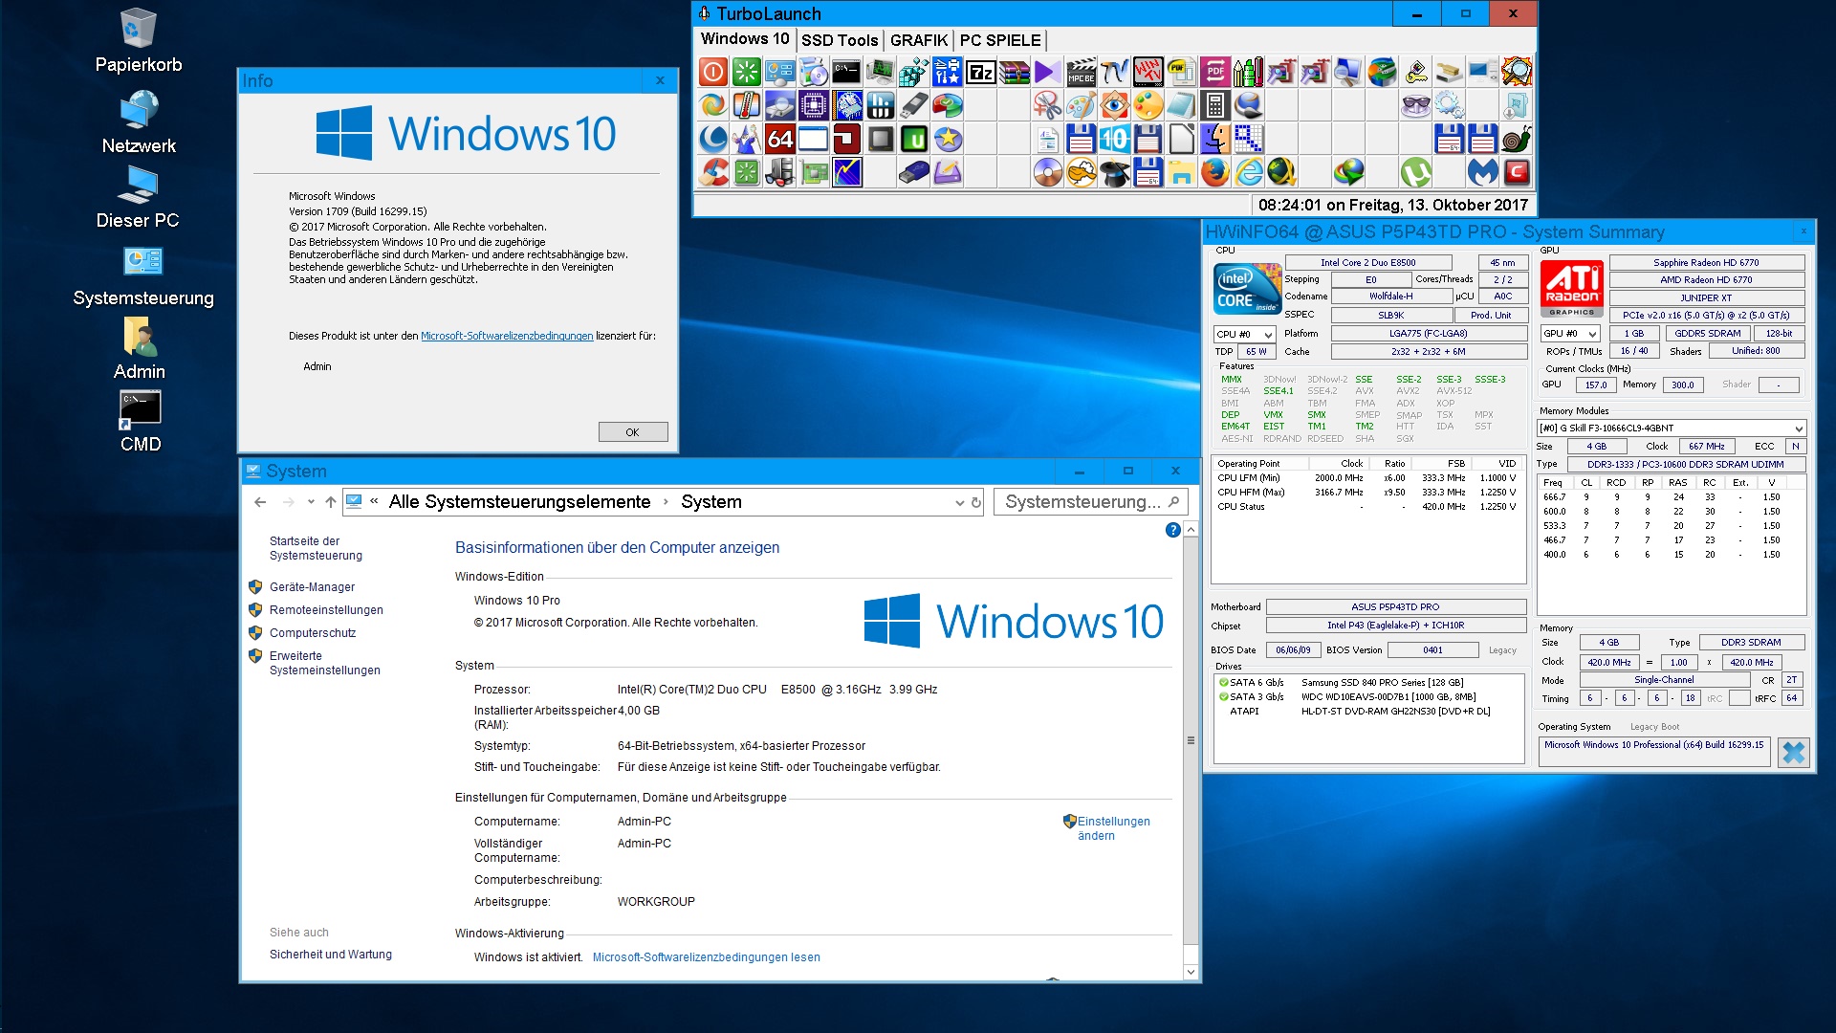Refresh the System window address bar
This screenshot has width=1836, height=1033.
click(x=976, y=502)
